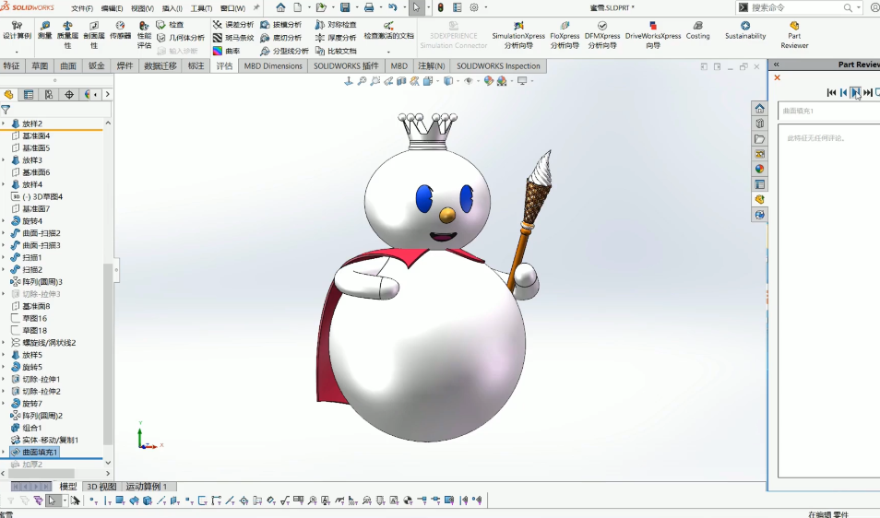880x518 pixels.
Task: Jump to first Part Reviewer step
Action: [x=831, y=92]
